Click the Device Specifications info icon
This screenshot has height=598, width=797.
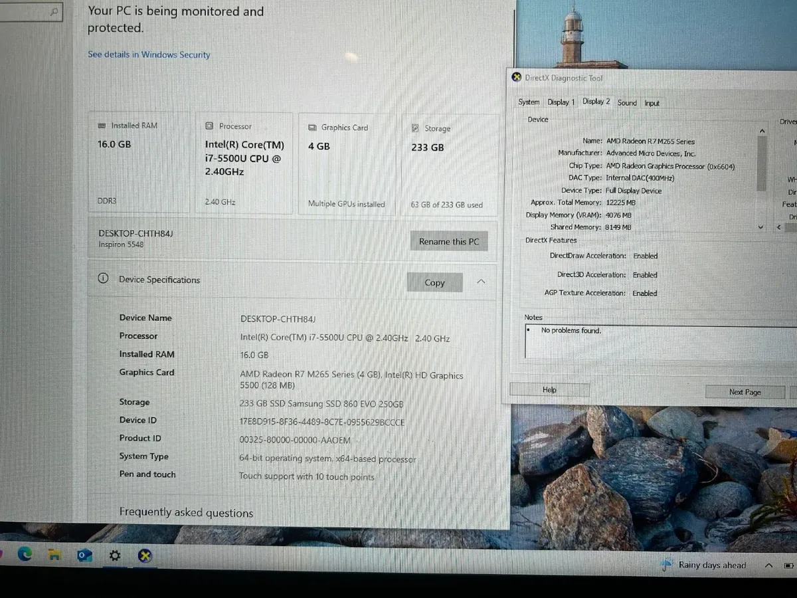(x=103, y=278)
